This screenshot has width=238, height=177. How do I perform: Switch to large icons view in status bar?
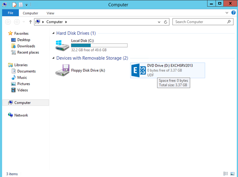coord(232,174)
